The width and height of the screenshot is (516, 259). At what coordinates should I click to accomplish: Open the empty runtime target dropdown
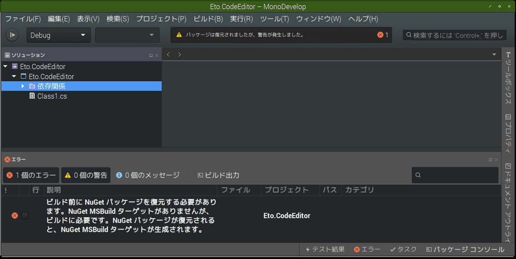coord(127,35)
